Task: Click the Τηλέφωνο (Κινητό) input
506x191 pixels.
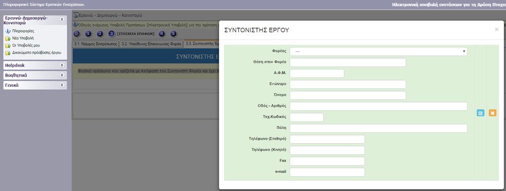Action: 327,150
